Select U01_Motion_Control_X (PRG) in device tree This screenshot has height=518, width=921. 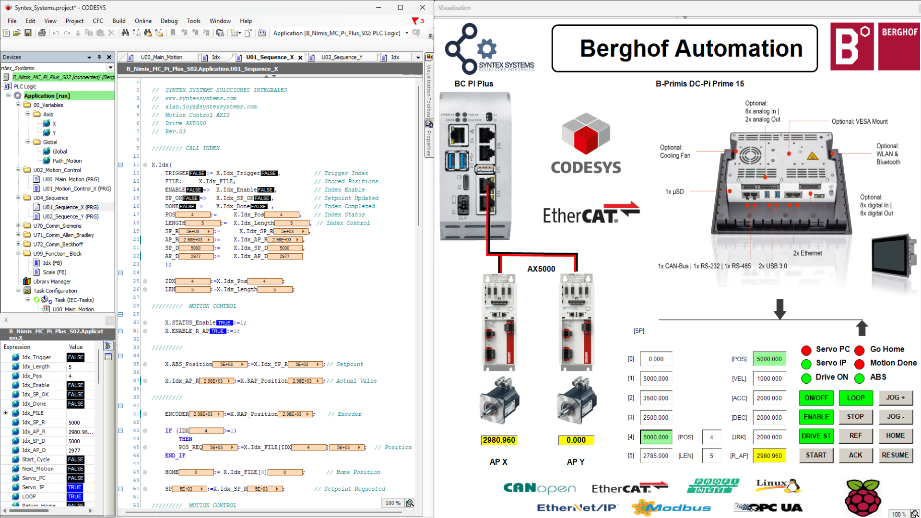[77, 188]
